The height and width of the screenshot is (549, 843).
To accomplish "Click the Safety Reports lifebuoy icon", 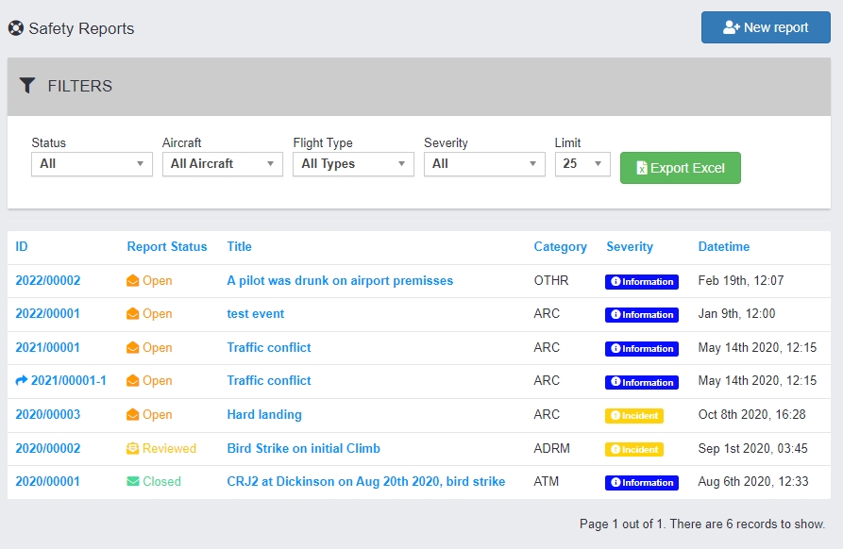I will [x=15, y=28].
